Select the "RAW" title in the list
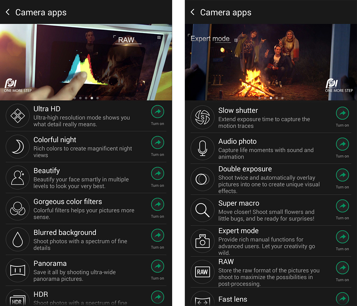The width and height of the screenshot is (357, 306). [226, 262]
